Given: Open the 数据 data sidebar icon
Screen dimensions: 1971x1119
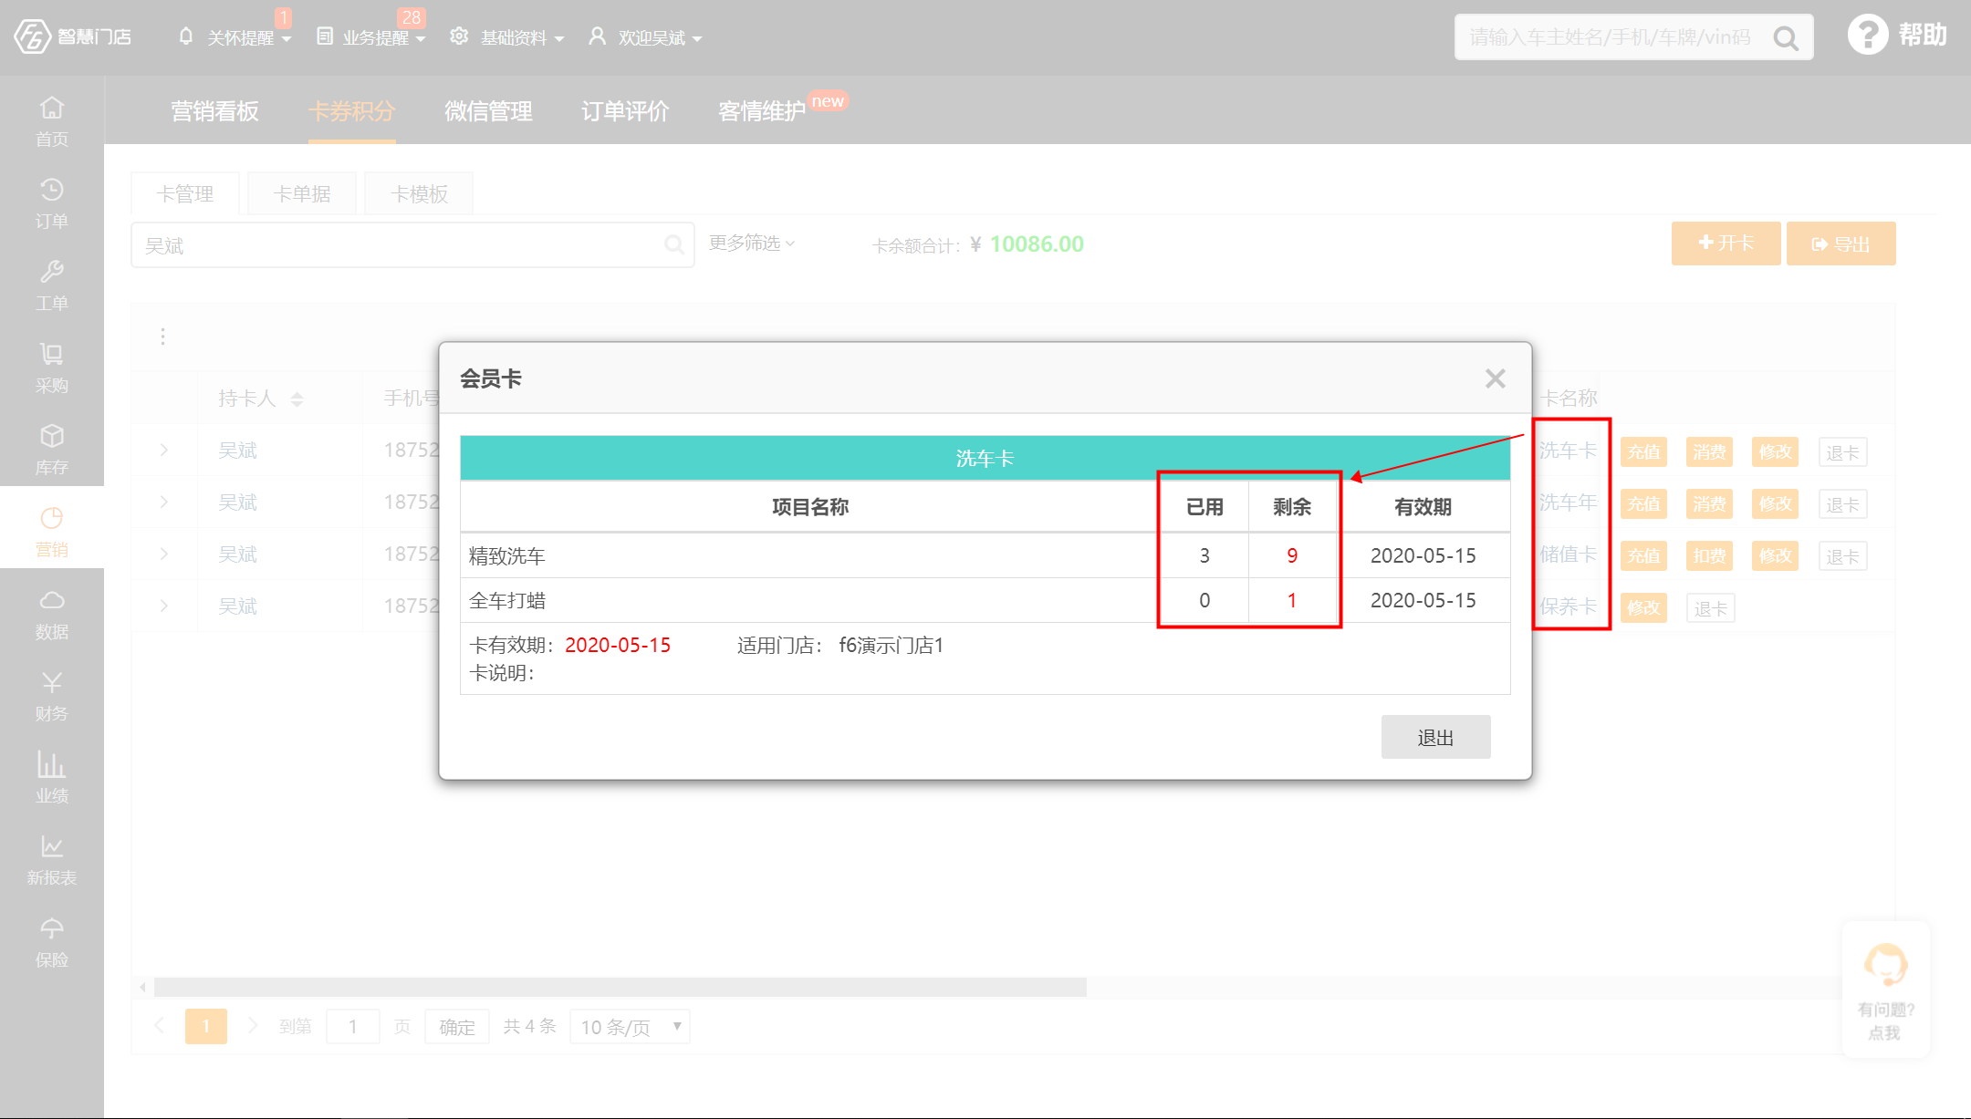Looking at the screenshot, I should click(x=52, y=613).
